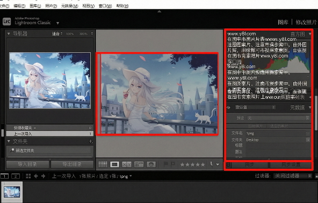Open people face-detection view icon
318x203 pixels.
(151, 164)
